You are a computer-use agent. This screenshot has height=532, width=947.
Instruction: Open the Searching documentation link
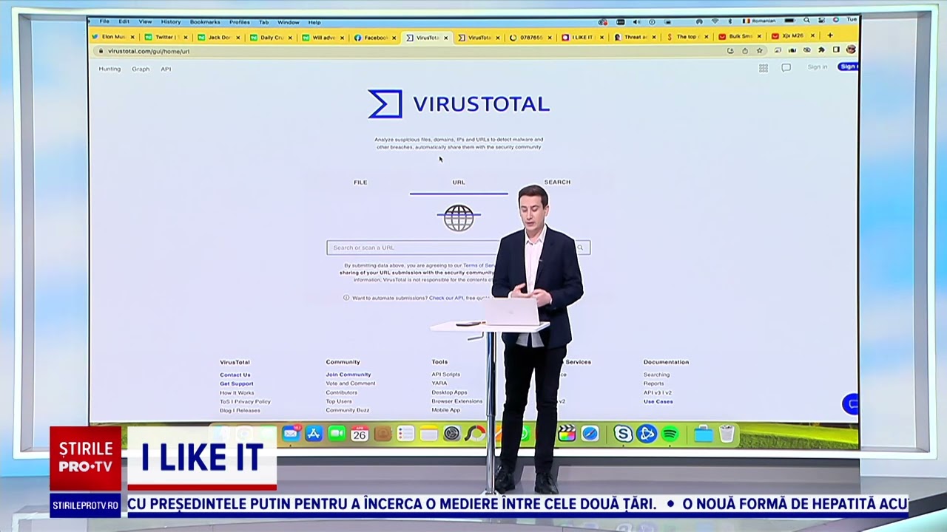pyautogui.click(x=656, y=375)
